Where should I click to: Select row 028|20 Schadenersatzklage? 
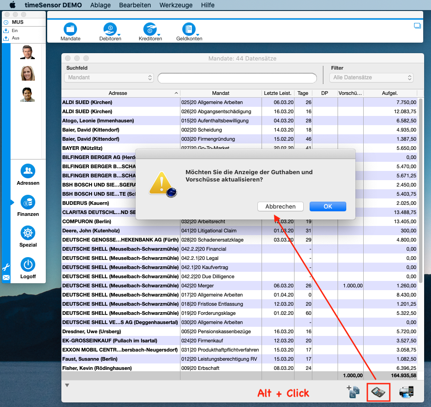240,240
